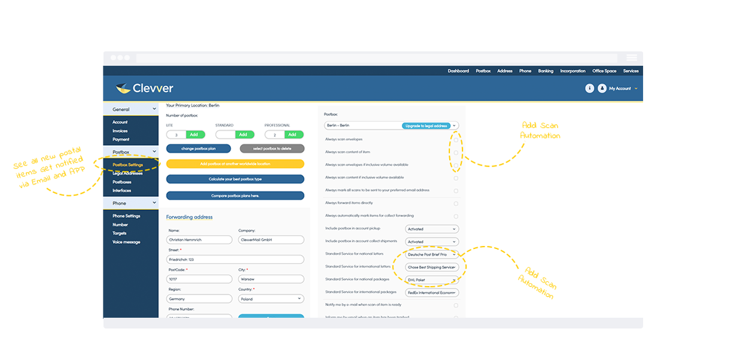Open the DHL Paket dropdown

coord(432,279)
